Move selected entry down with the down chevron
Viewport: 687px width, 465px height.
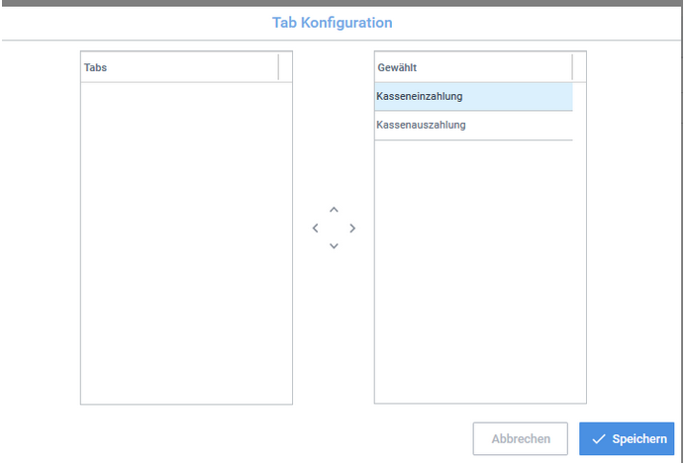[334, 245]
